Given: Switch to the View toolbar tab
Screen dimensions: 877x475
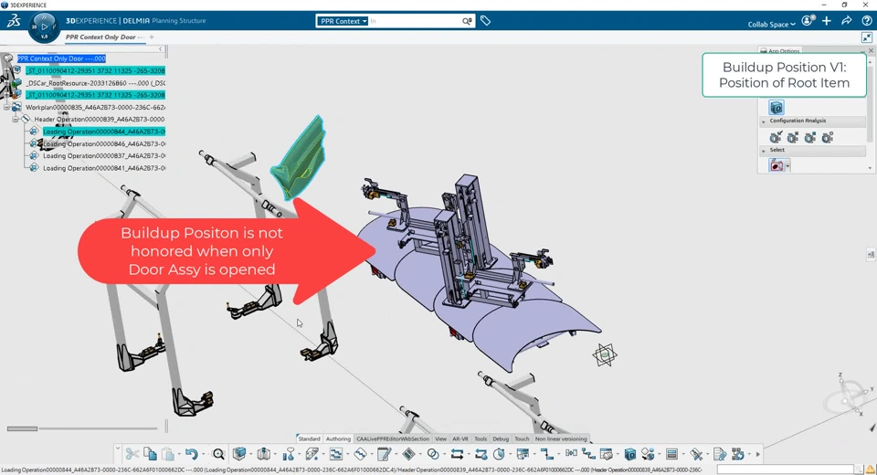Looking at the screenshot, I should pyautogui.click(x=440, y=438).
